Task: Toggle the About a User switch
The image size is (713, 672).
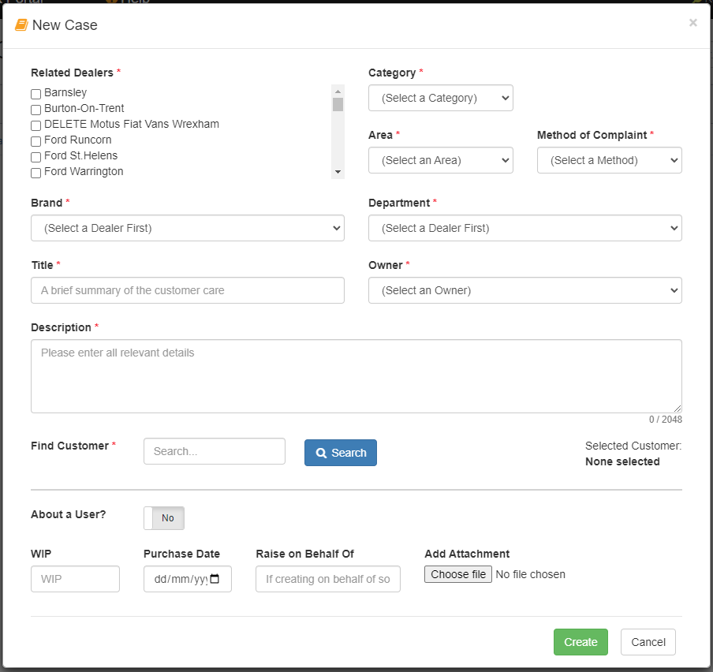Action: point(164,518)
